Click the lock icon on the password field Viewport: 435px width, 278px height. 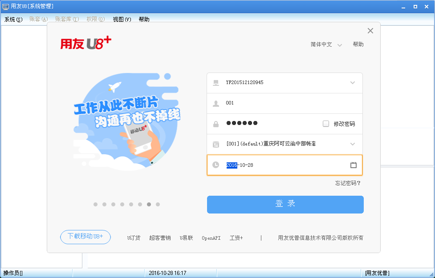[215, 123]
